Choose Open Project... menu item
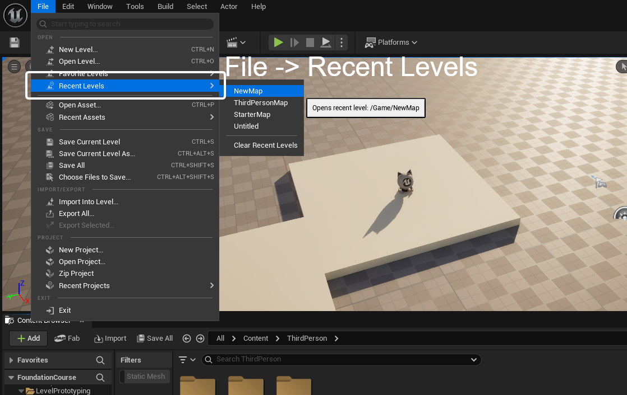The height and width of the screenshot is (395, 627). [125, 262]
